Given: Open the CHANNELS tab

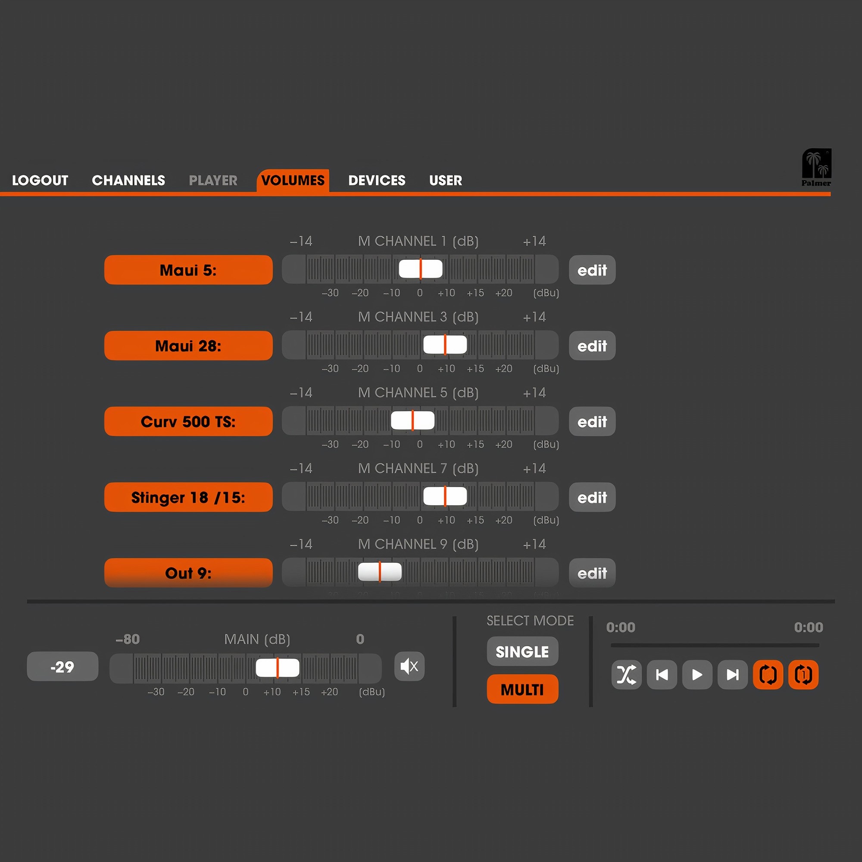Looking at the screenshot, I should pyautogui.click(x=128, y=180).
